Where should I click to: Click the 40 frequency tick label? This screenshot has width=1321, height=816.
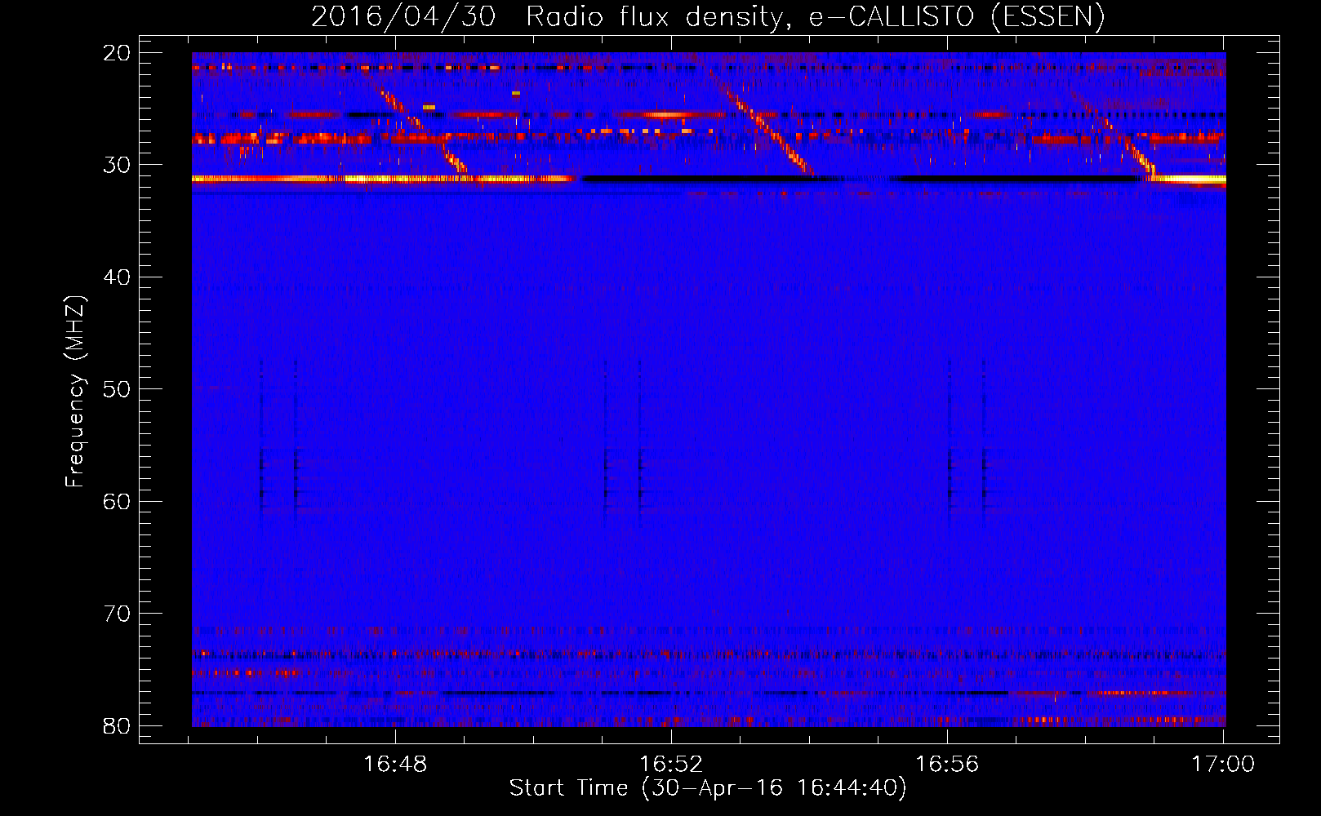(x=118, y=277)
